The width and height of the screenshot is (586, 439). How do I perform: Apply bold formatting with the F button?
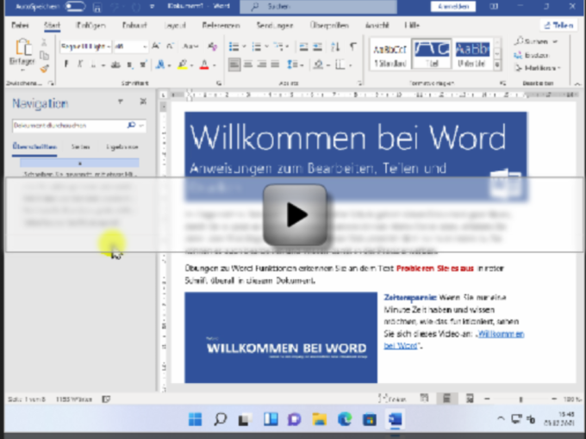67,65
